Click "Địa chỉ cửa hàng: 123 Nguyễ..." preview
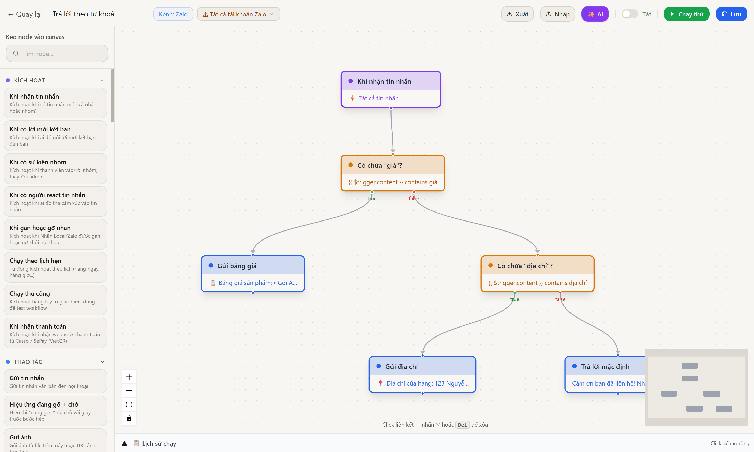 tap(427, 383)
